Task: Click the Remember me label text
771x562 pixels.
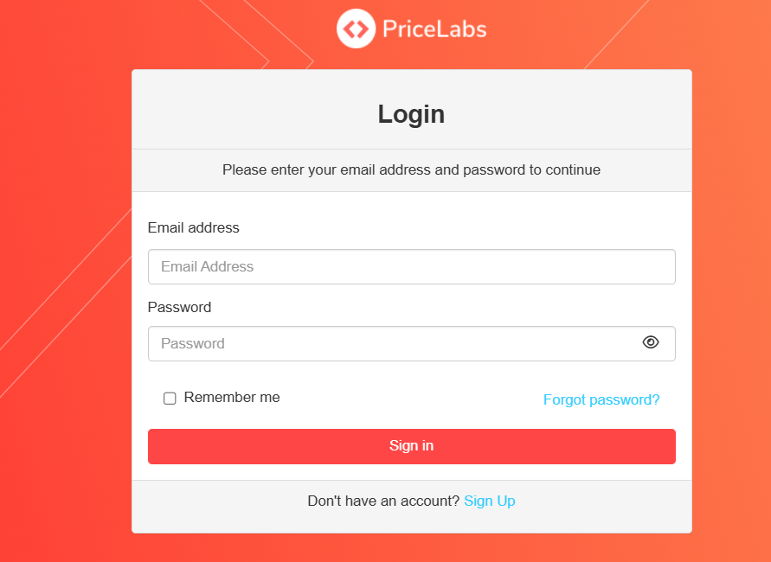Action: (x=232, y=398)
